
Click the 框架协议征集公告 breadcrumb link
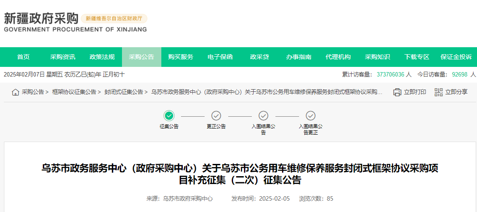coord(74,92)
